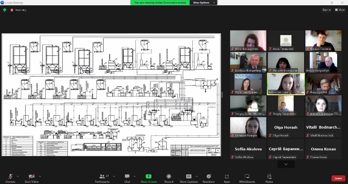348x184 pixels.
Task: Select Наталія video tile
Action: pos(286,62)
